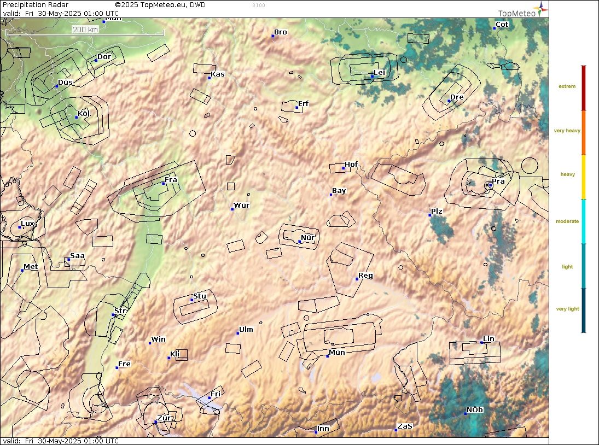
Task: Click the valid time text in the bottom footer
Action: pyautogui.click(x=61, y=441)
